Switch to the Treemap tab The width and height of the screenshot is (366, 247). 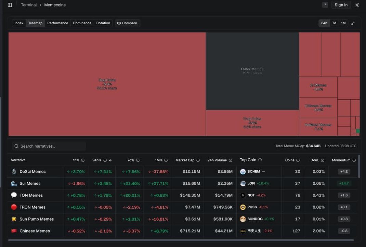tap(35, 23)
